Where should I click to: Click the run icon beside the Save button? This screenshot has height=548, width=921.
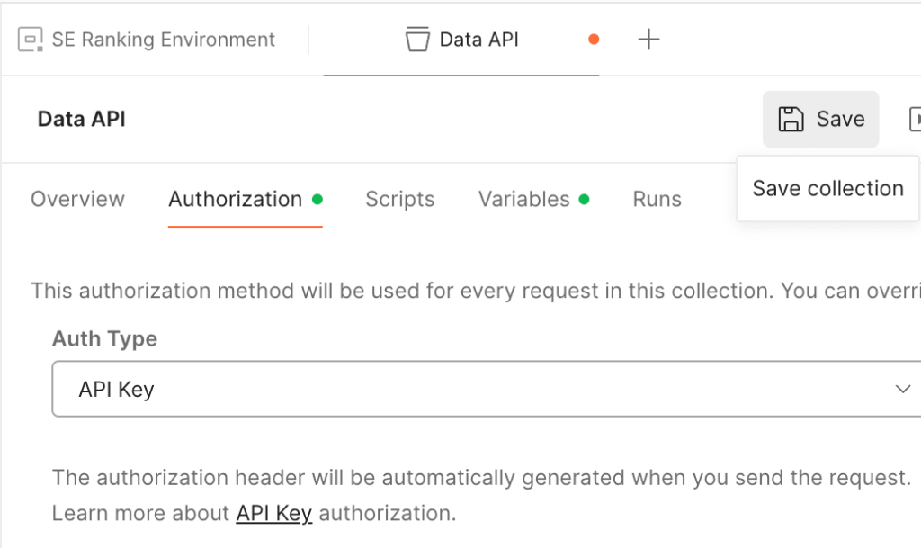coord(915,120)
